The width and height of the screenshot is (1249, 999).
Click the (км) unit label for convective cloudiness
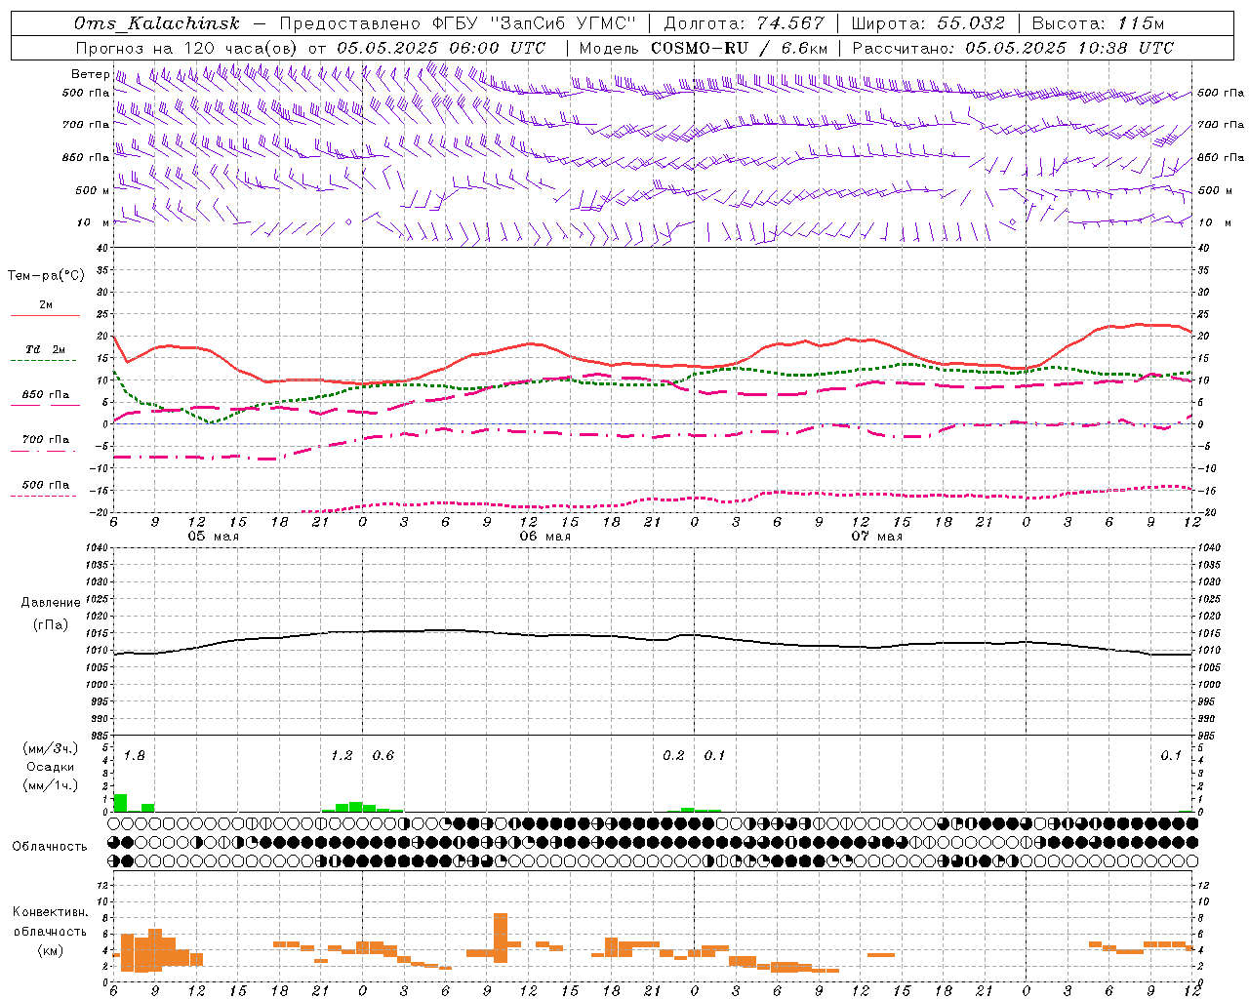(50, 950)
